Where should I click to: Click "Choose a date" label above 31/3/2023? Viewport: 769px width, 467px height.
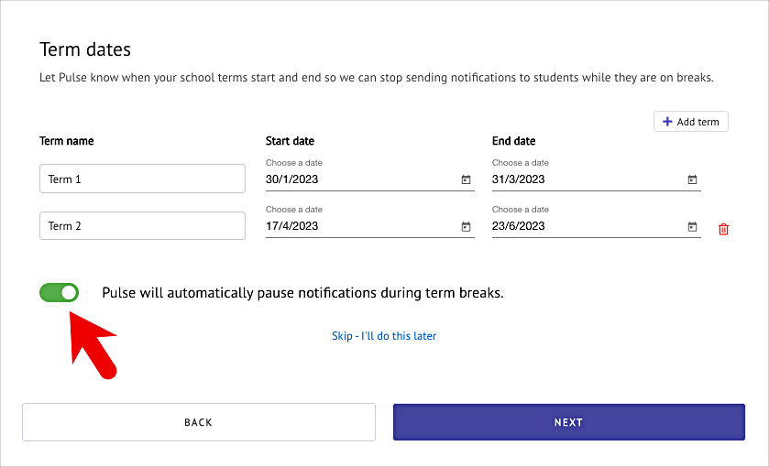520,163
